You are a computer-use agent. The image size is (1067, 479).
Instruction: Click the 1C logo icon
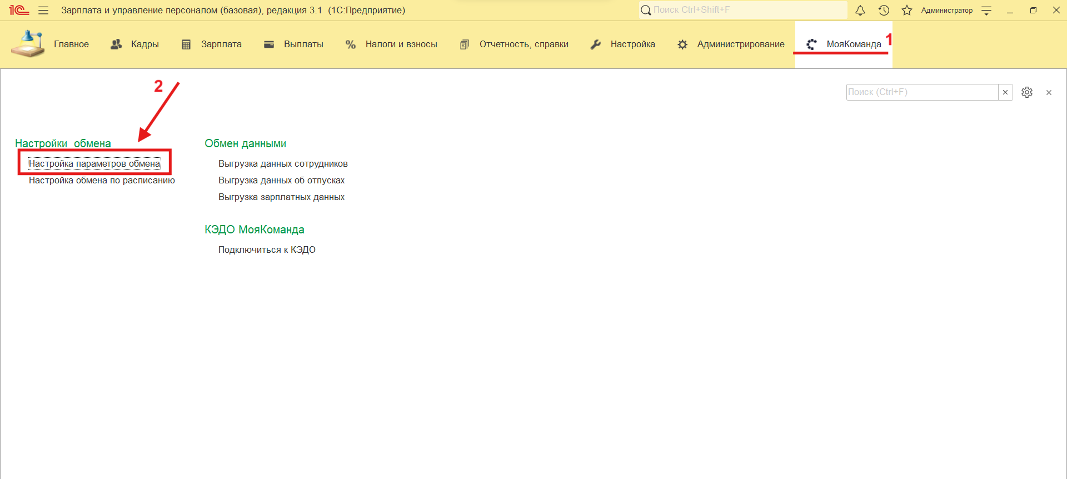pyautogui.click(x=18, y=11)
